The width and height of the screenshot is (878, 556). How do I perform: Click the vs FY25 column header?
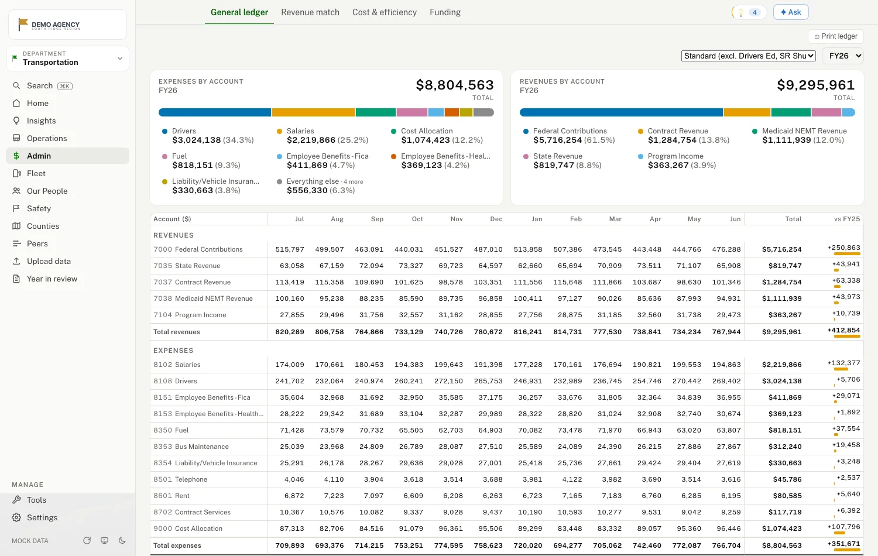coord(847,219)
